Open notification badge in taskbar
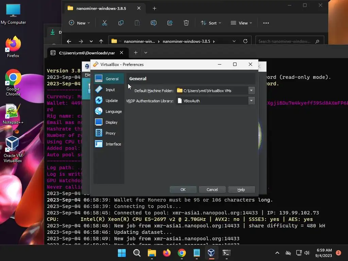 pos(338,253)
